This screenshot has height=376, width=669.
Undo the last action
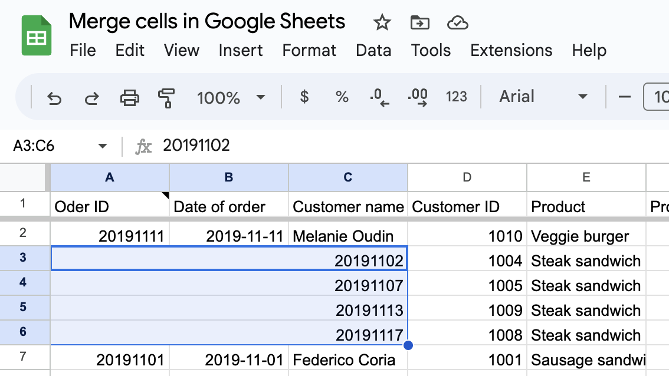(54, 98)
